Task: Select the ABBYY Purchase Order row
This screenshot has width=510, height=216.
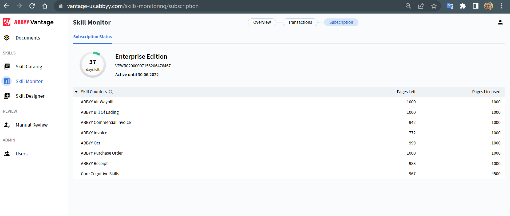Action: click(289, 153)
